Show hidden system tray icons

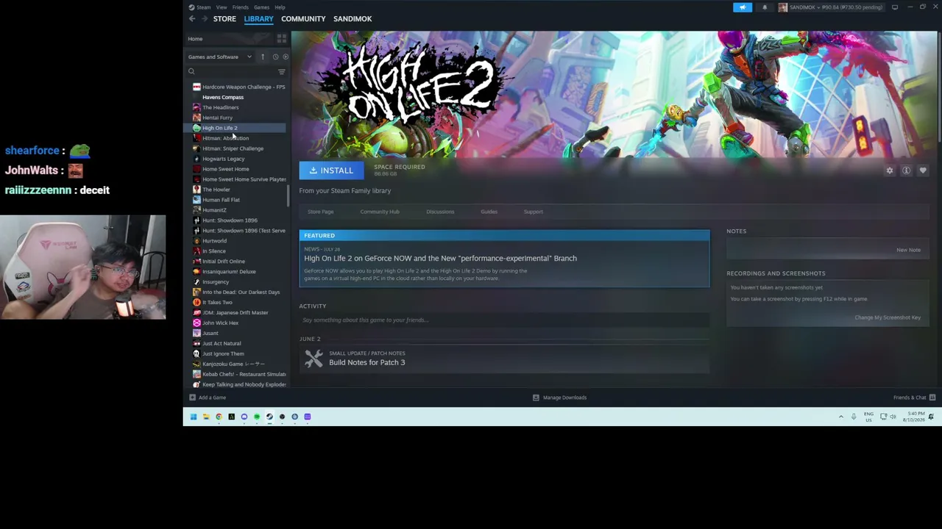(841, 417)
